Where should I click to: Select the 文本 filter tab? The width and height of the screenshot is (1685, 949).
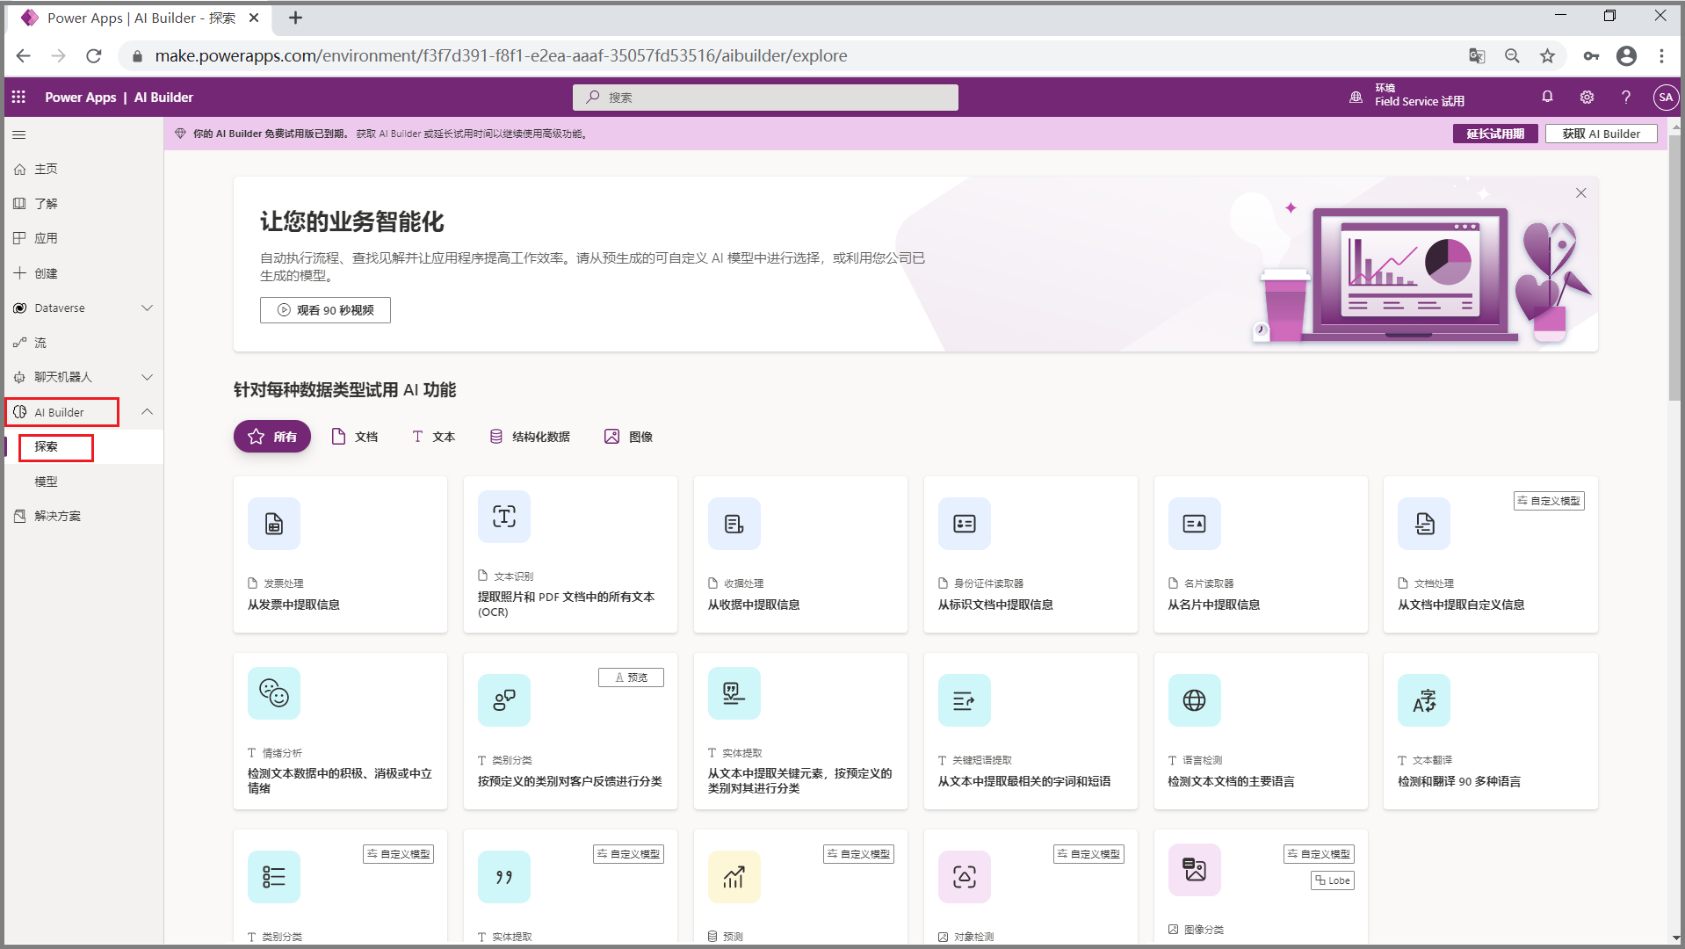coord(434,437)
